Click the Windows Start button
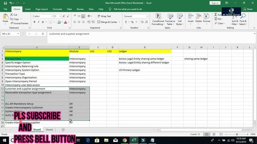Image resolution: width=257 pixels, height=144 pixels. tap(4, 140)
